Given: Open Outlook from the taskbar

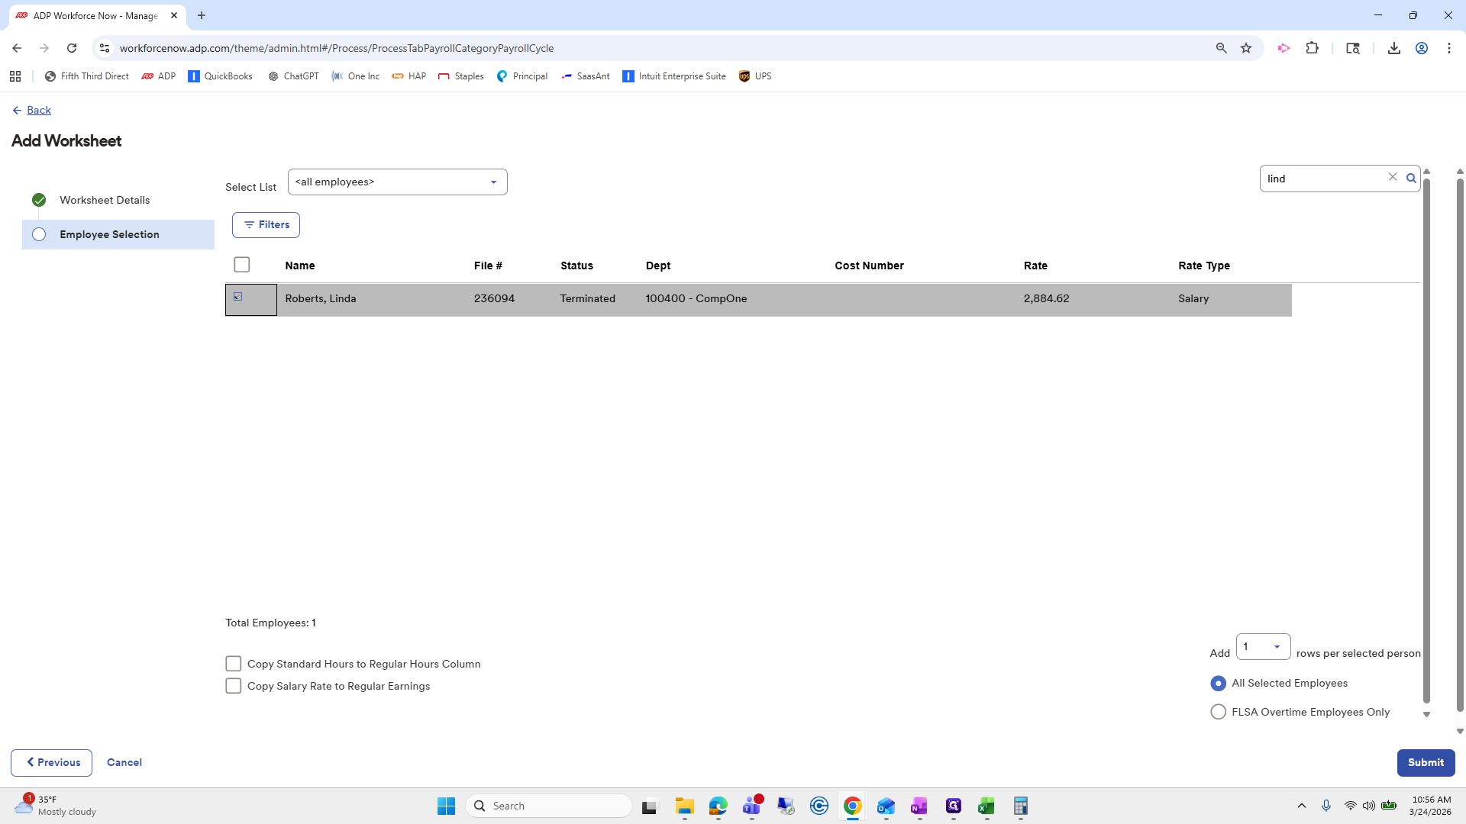Looking at the screenshot, I should (x=886, y=806).
